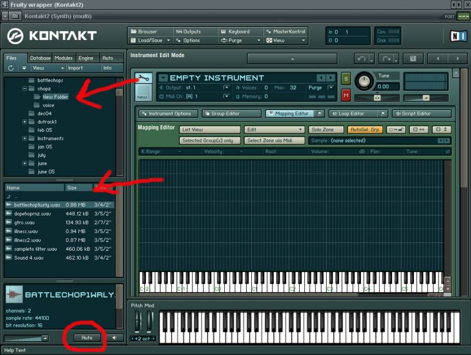Toggle Selected Group(s) only
The height and width of the screenshot is (355, 471).
pos(210,140)
